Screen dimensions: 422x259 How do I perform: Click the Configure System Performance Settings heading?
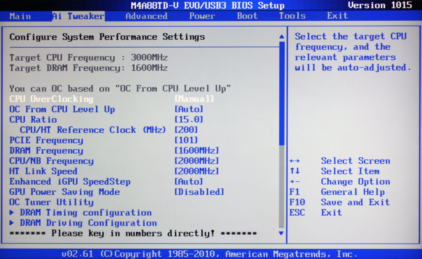point(107,37)
